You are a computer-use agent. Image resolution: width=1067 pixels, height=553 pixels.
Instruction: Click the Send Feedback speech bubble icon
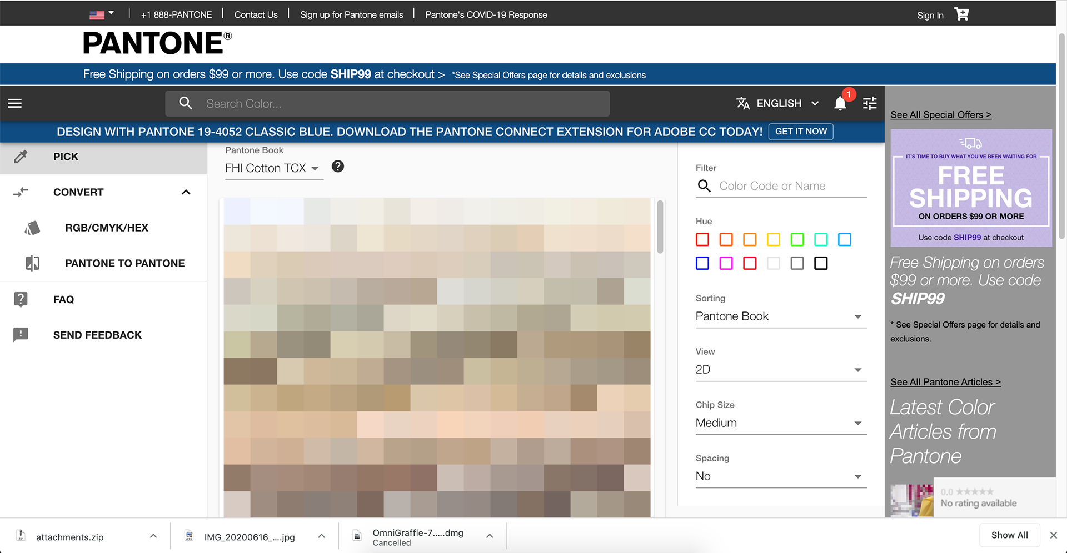point(21,335)
